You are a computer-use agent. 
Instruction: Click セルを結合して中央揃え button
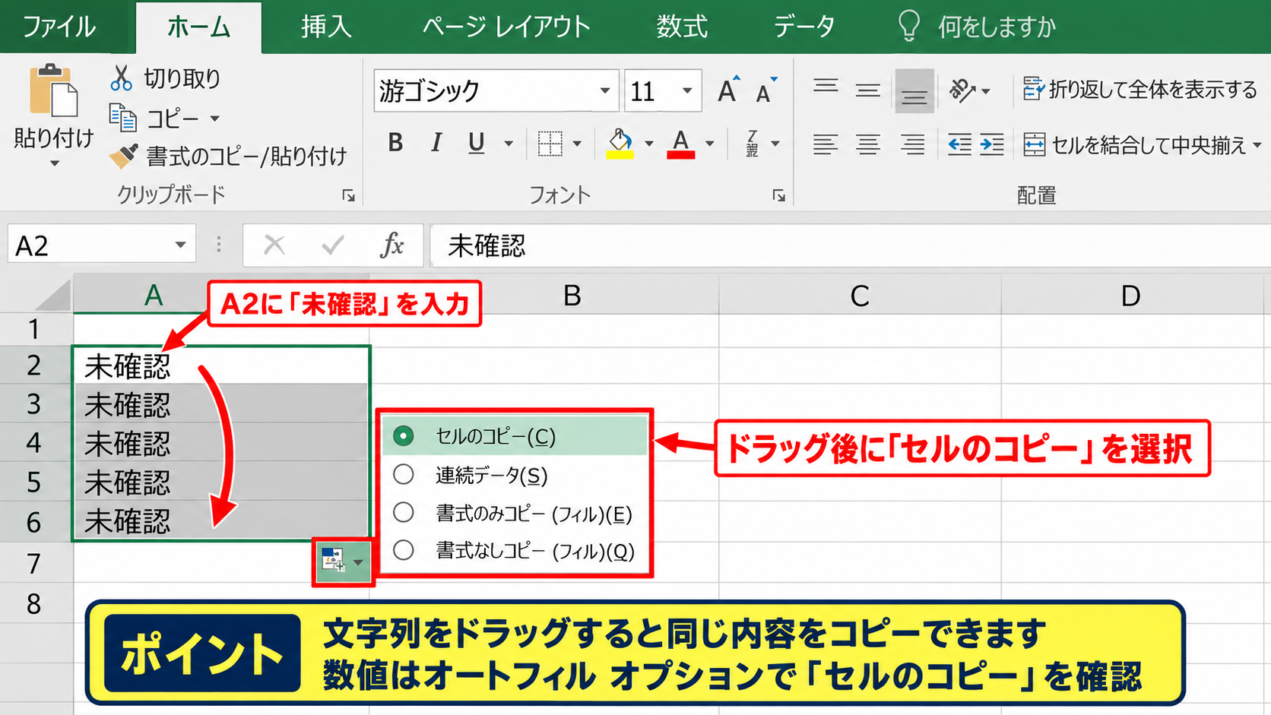pos(1134,144)
